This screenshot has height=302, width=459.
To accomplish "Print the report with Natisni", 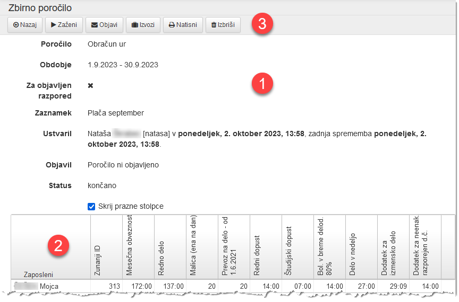I will 183,25.
